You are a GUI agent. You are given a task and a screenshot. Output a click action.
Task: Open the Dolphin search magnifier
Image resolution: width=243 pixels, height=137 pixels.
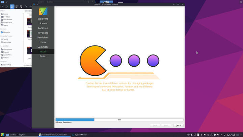[x=26, y=6]
